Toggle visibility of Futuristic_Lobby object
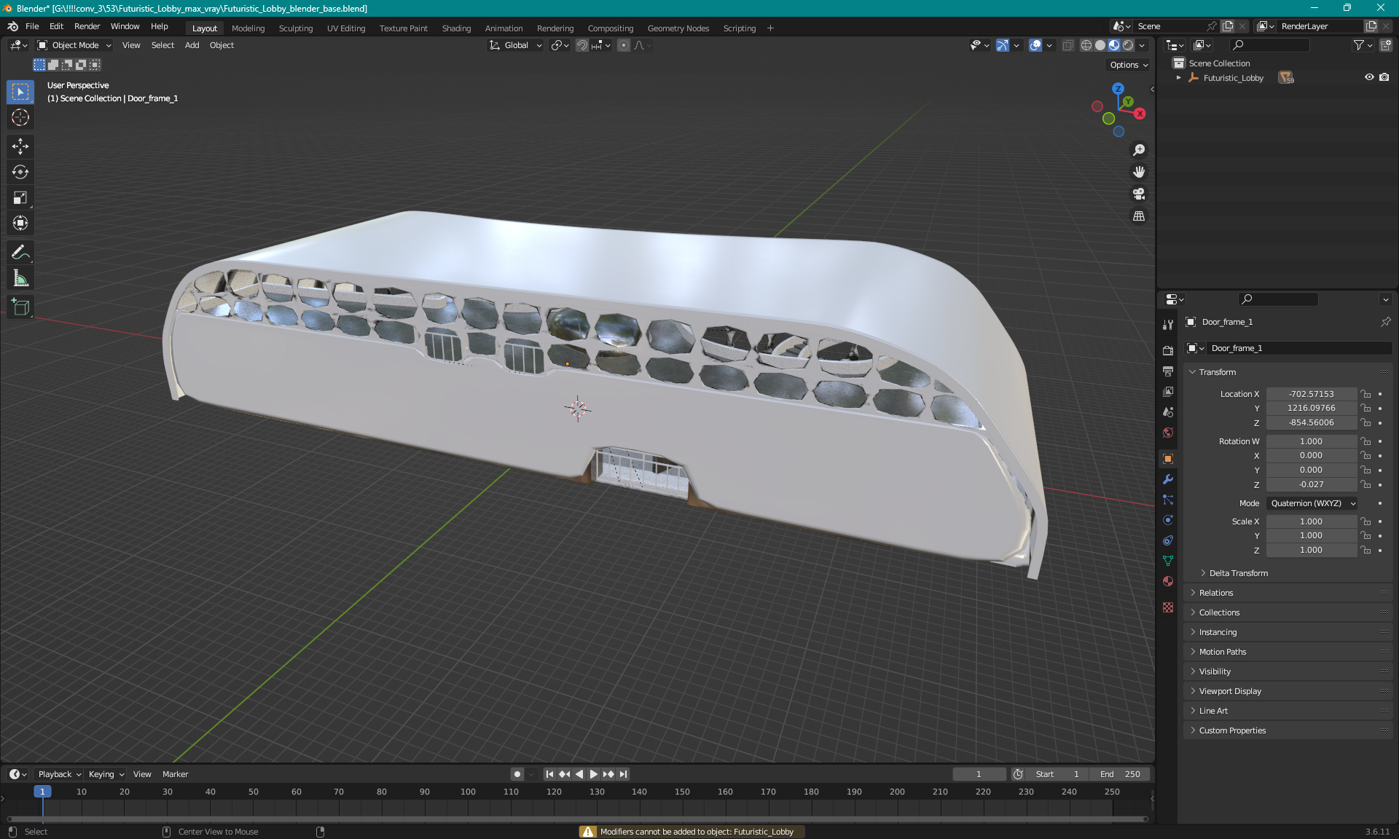This screenshot has height=839, width=1399. click(1368, 77)
